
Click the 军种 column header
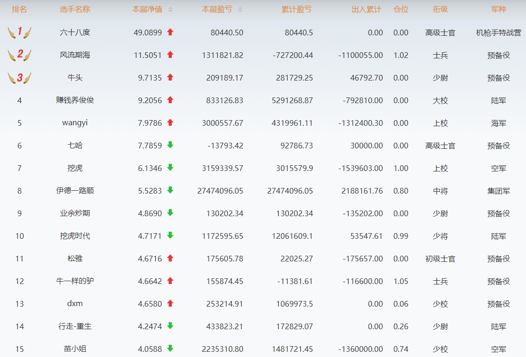(x=499, y=9)
